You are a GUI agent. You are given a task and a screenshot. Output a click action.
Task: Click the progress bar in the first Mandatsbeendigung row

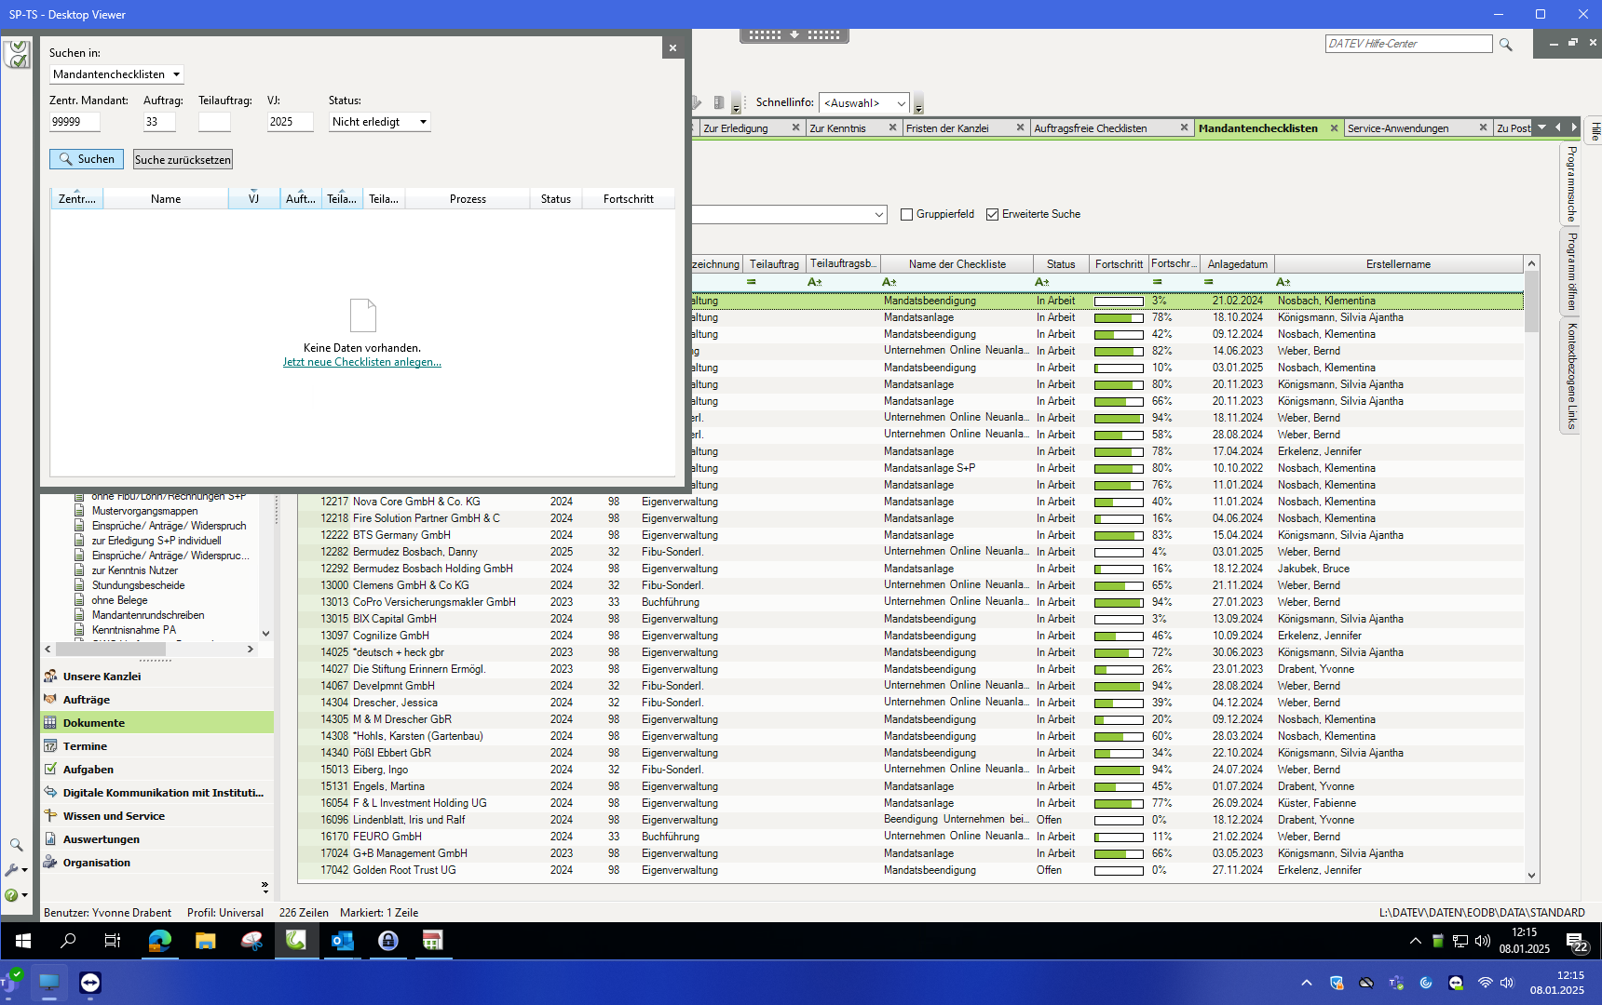(x=1118, y=301)
